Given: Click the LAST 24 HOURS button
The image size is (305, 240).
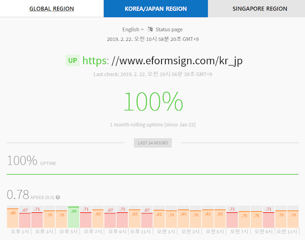Looking at the screenshot, I should point(152,143).
